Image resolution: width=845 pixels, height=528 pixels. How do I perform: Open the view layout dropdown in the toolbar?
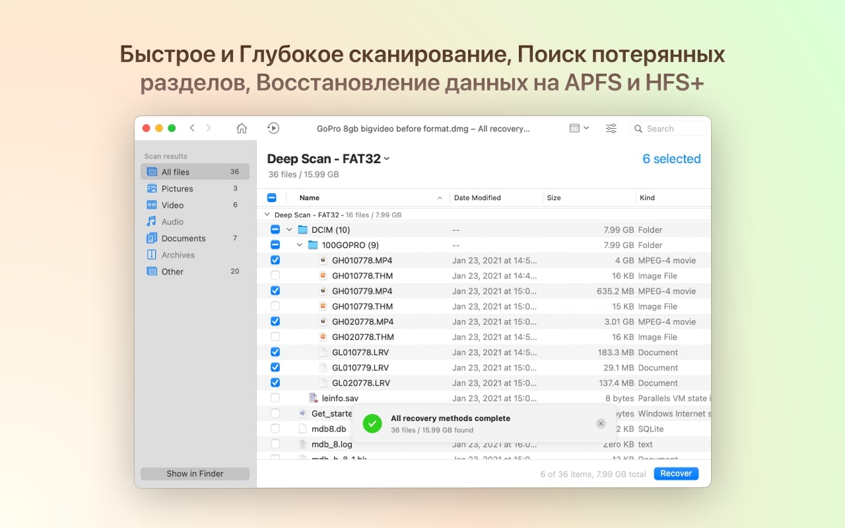[579, 127]
